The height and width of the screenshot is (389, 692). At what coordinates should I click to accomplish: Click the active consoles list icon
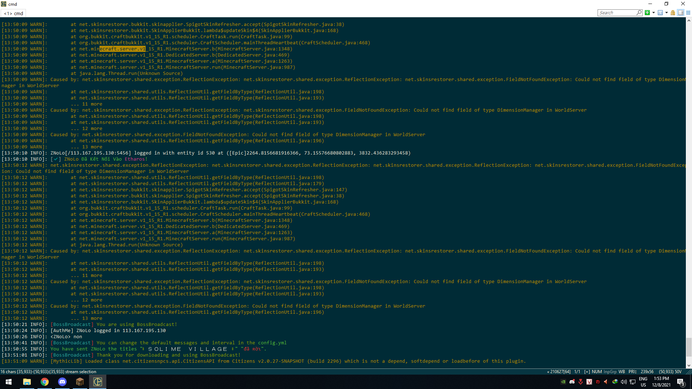tap(660, 13)
